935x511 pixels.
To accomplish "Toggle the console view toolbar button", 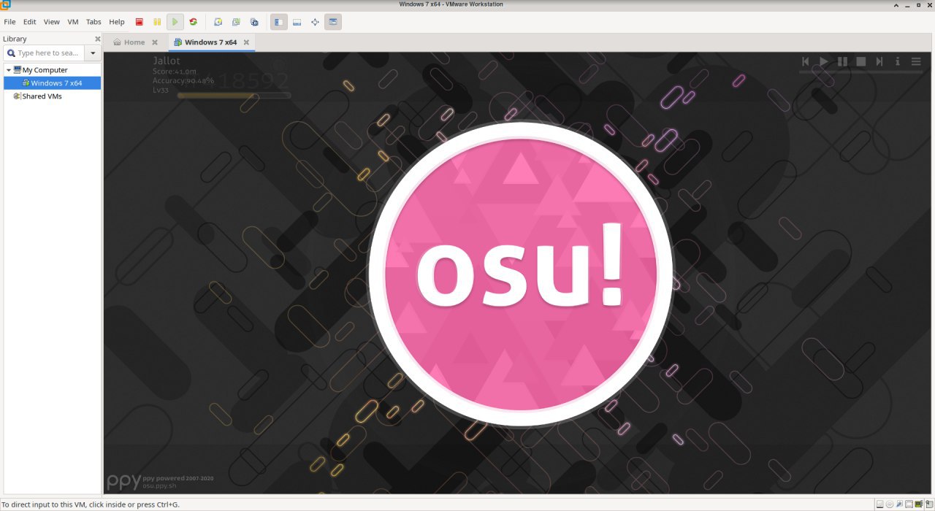I will pyautogui.click(x=333, y=22).
